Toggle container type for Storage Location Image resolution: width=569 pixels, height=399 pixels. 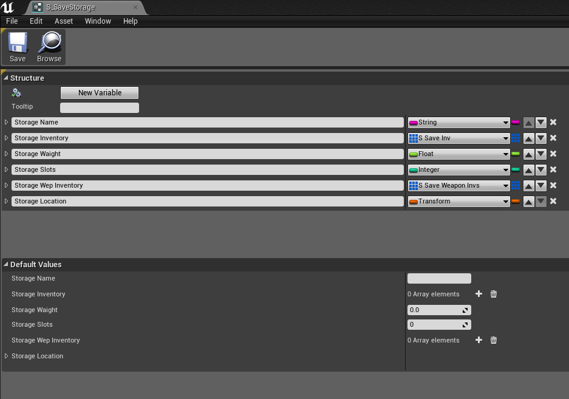(x=516, y=201)
